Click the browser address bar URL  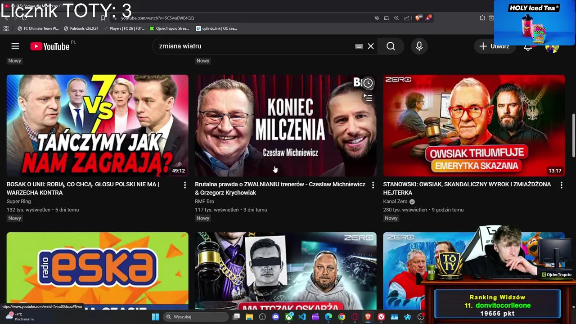(x=157, y=18)
